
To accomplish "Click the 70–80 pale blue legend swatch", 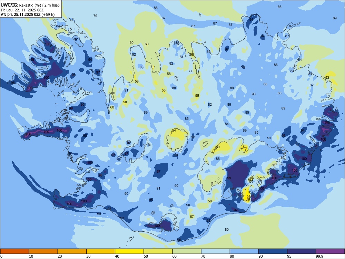I will tap(215, 251).
